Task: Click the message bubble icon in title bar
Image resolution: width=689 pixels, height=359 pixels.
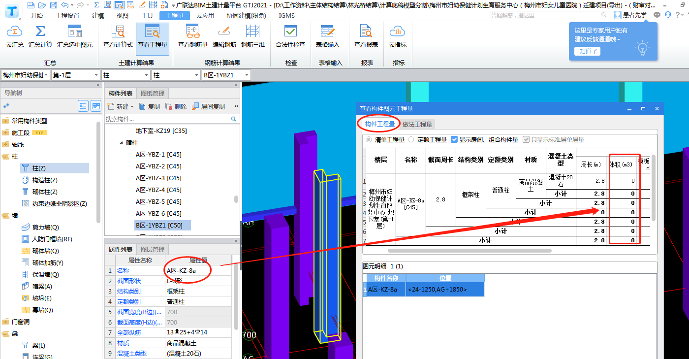Action: 657,15
